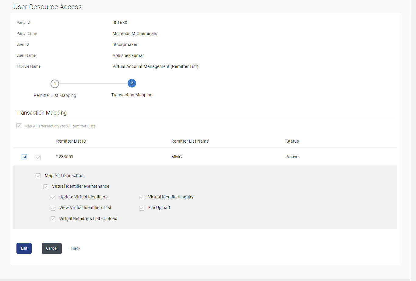416x281 pixels.
Task: Toggle Virtual Identifier Inquiry checkbox
Action: 142,197
